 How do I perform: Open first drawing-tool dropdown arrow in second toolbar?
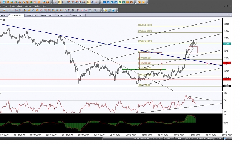93,10
